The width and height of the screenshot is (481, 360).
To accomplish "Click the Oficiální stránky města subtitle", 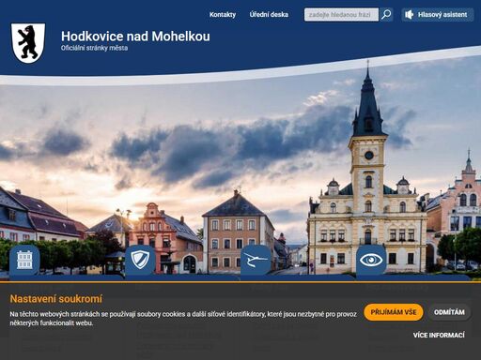I will point(94,48).
